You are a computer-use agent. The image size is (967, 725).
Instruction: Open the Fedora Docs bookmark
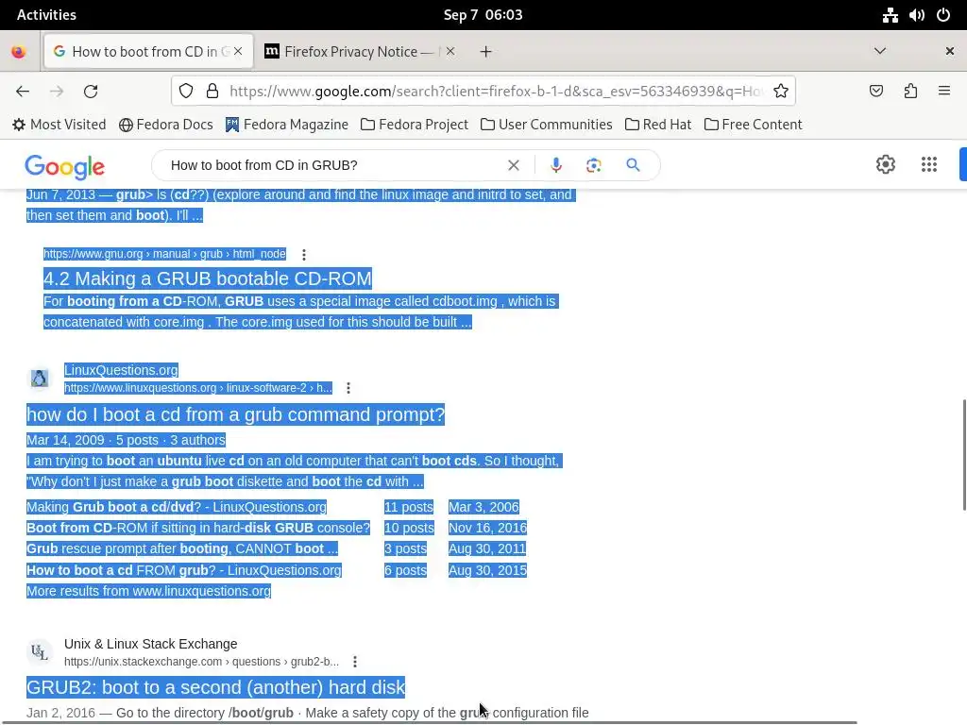(x=166, y=125)
